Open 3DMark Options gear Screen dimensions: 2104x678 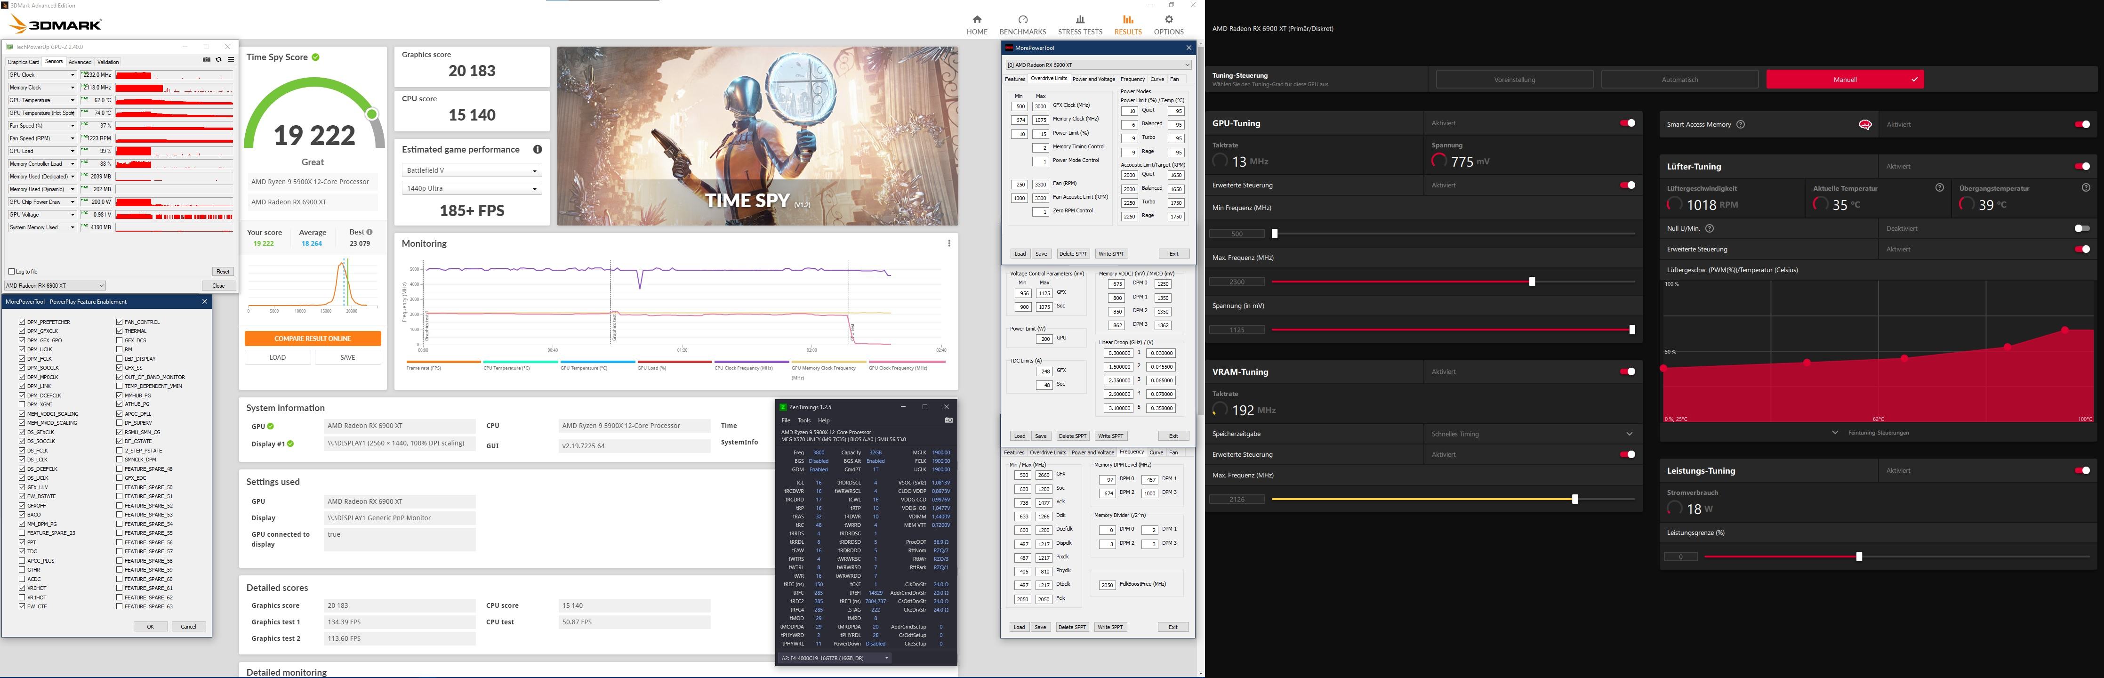click(x=1169, y=24)
